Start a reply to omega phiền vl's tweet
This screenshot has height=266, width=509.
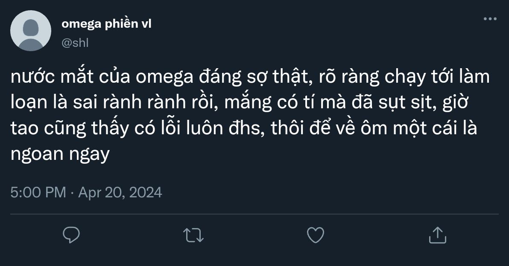[x=71, y=235]
